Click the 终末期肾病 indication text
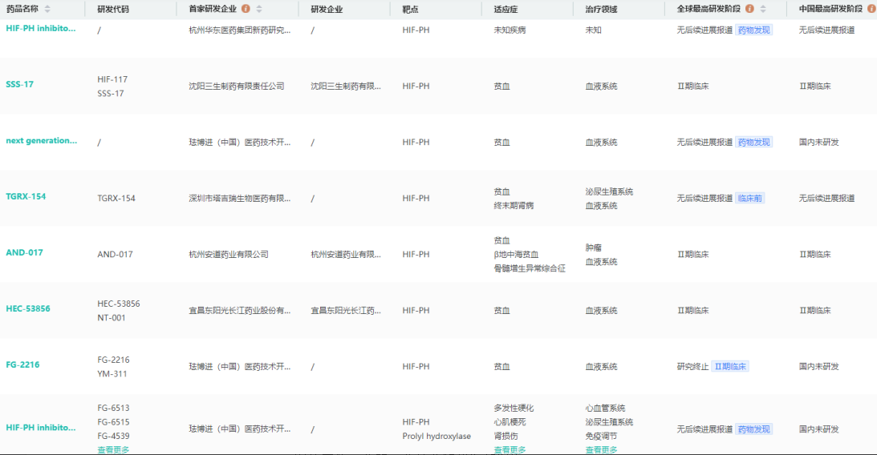The width and height of the screenshot is (877, 455). 514,205
